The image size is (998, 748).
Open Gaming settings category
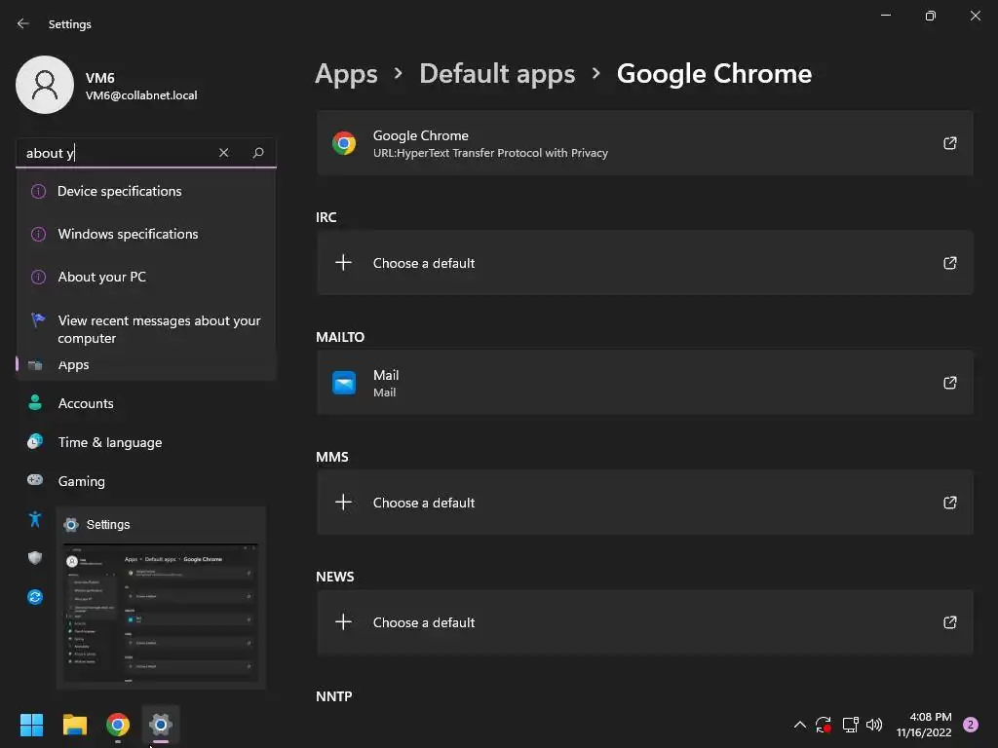81,481
